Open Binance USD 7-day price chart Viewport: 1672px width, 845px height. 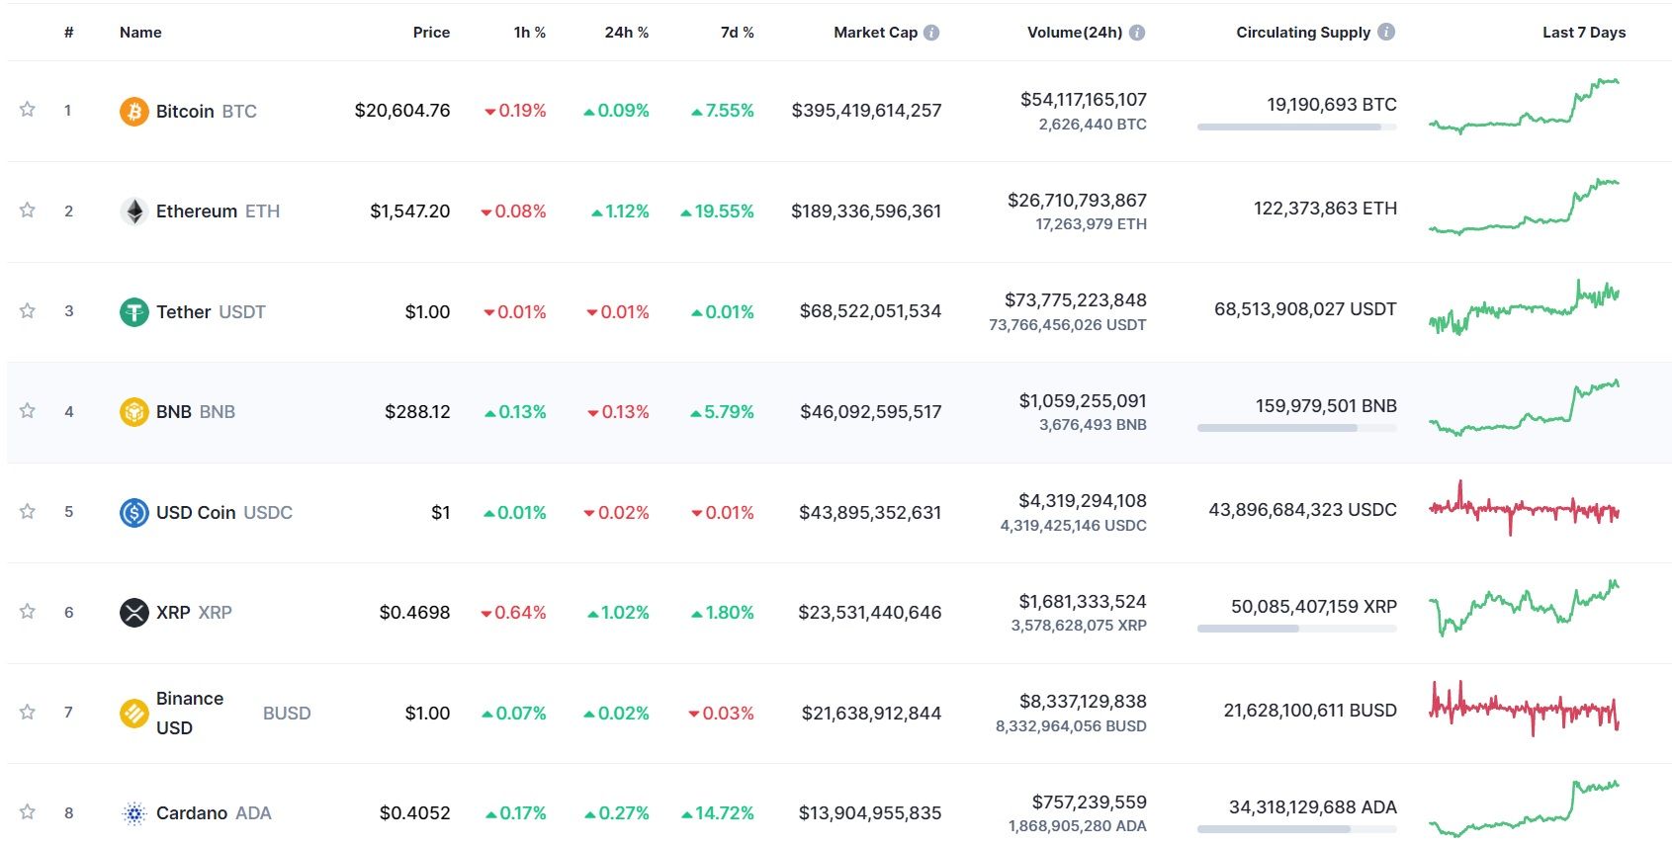pos(1524,709)
